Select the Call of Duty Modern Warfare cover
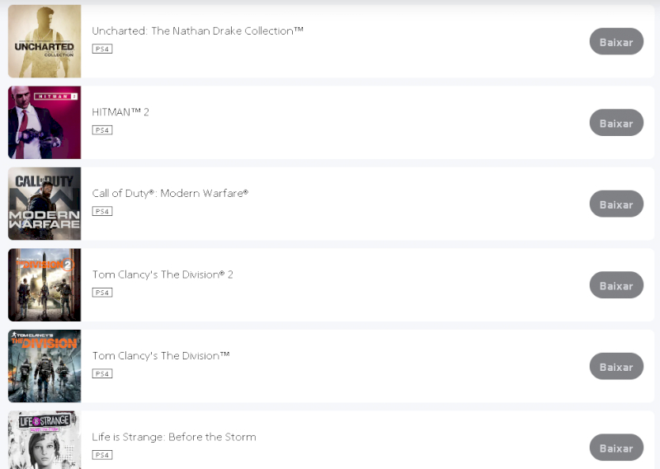This screenshot has height=469, width=660. click(45, 204)
